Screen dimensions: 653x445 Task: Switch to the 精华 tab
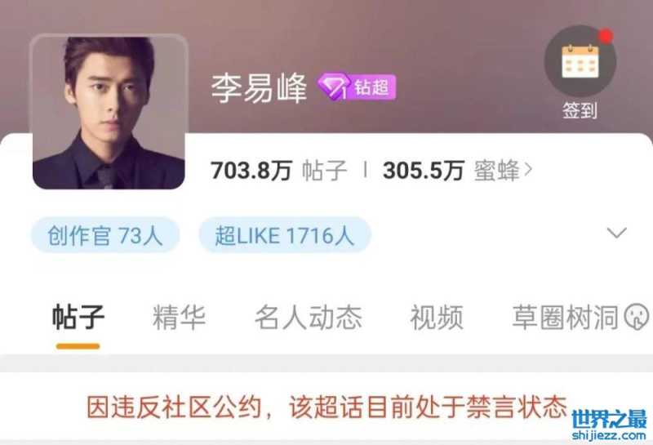180,318
